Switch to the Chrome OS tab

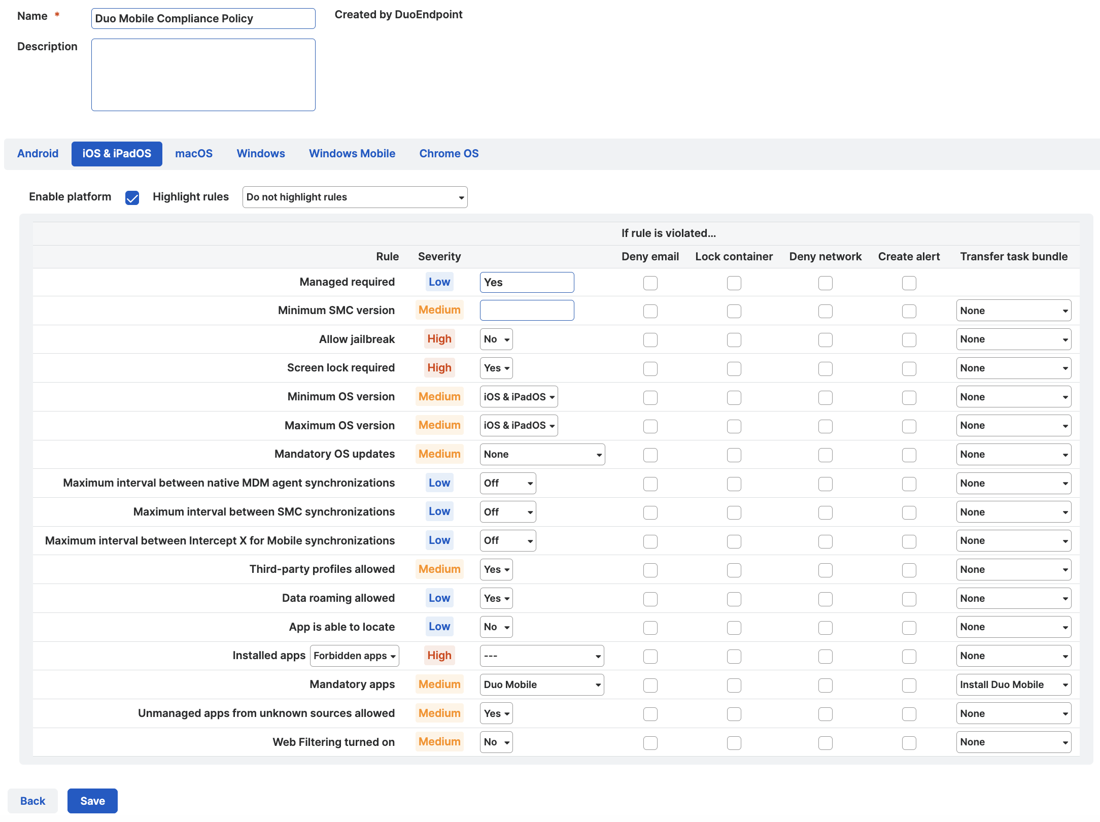click(x=449, y=153)
